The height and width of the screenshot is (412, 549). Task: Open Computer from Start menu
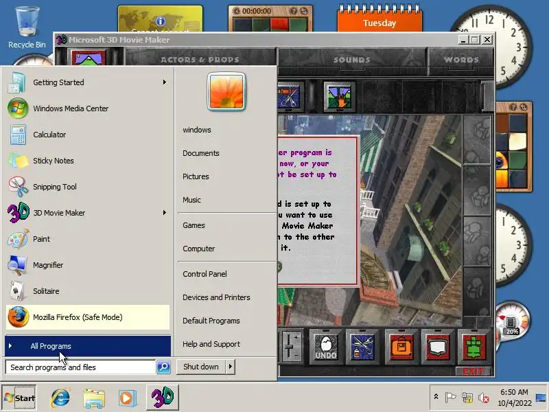(198, 249)
